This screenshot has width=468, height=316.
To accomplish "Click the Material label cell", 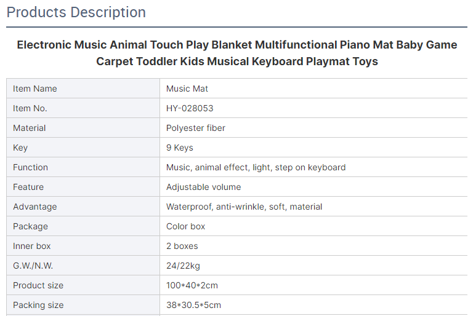I will 83,128.
